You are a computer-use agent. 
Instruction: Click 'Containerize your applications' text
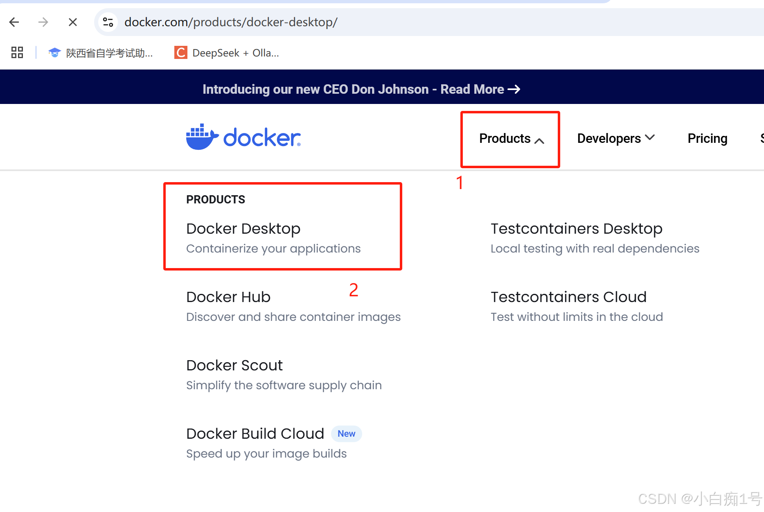tap(273, 249)
